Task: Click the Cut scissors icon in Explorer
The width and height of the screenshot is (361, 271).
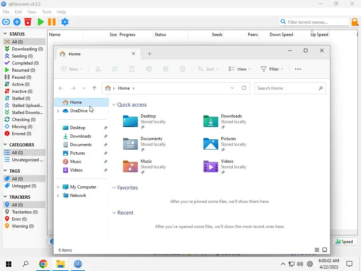Action: 98,69
